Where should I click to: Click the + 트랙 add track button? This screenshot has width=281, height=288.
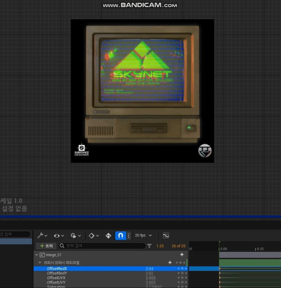tap(46, 246)
